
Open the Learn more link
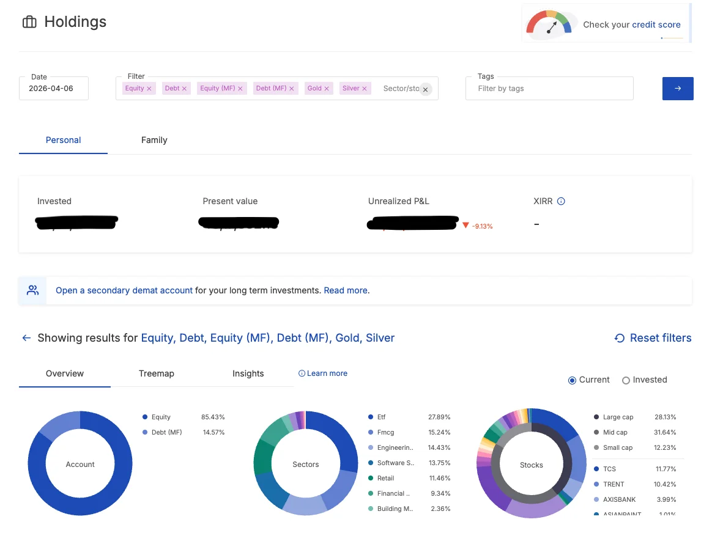coord(323,373)
